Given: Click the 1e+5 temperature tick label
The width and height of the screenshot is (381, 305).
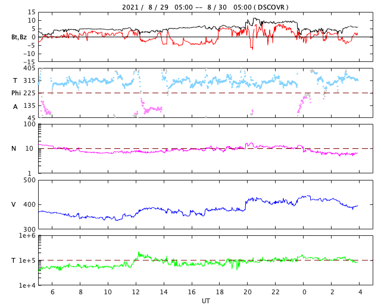Looking at the screenshot, I should 27,260.
